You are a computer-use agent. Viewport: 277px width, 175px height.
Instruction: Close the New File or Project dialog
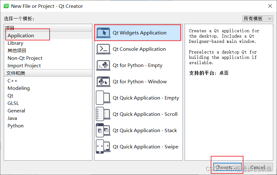270,6
